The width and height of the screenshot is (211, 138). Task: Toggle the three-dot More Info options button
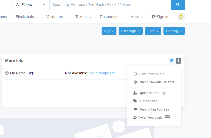coord(178,61)
